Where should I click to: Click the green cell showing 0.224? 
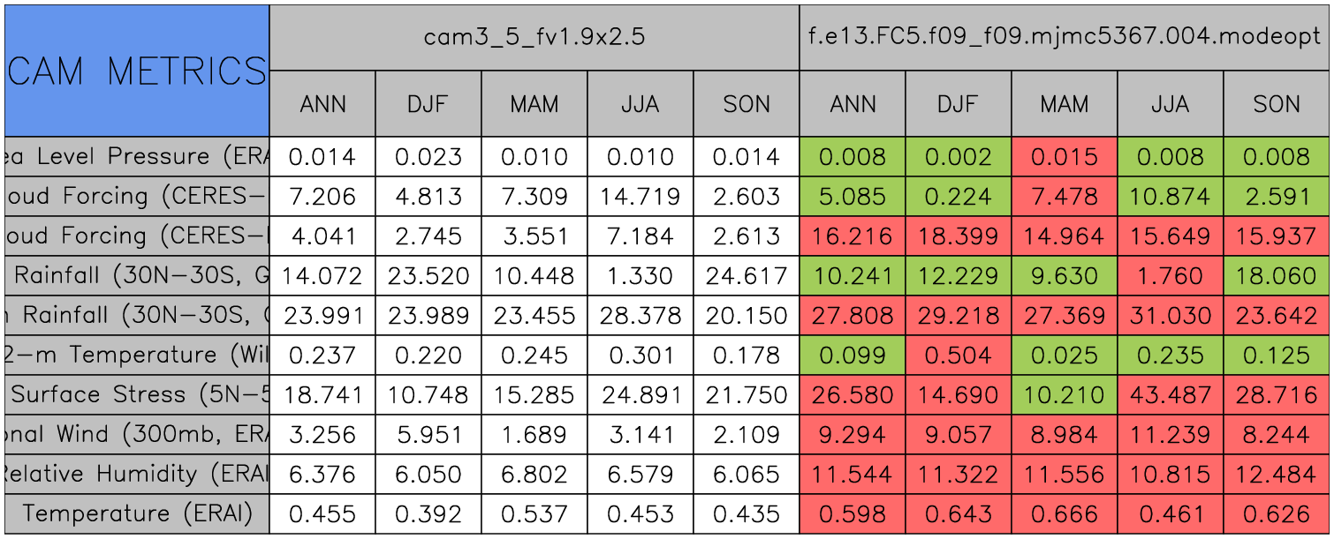[959, 197]
